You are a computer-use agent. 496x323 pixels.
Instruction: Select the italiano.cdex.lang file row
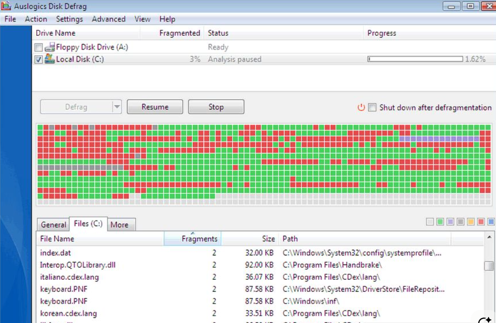(x=260, y=277)
